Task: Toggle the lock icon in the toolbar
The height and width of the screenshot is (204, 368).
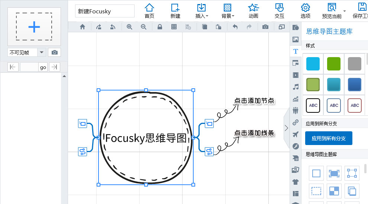Action: coord(160,27)
